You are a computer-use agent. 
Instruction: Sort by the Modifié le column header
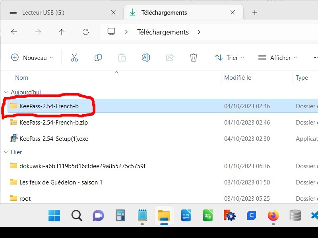(x=238, y=78)
